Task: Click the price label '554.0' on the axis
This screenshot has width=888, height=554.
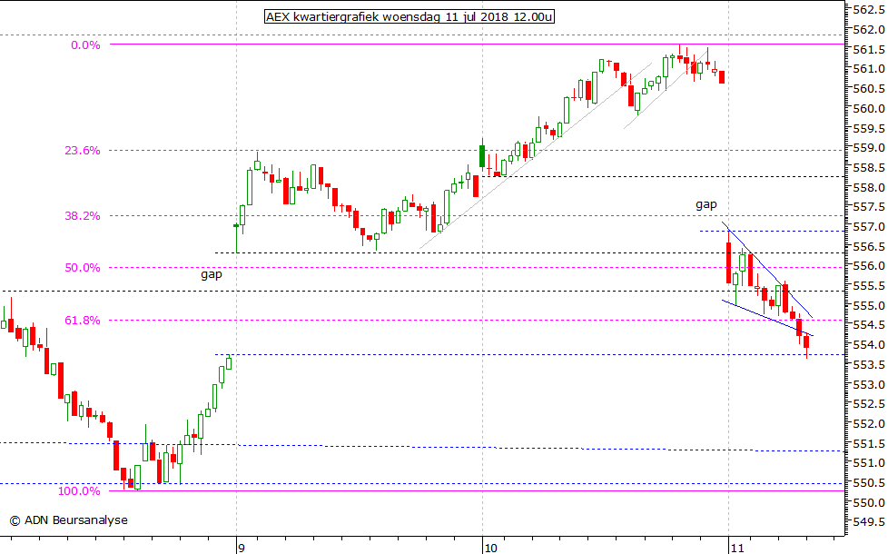Action: click(x=869, y=344)
